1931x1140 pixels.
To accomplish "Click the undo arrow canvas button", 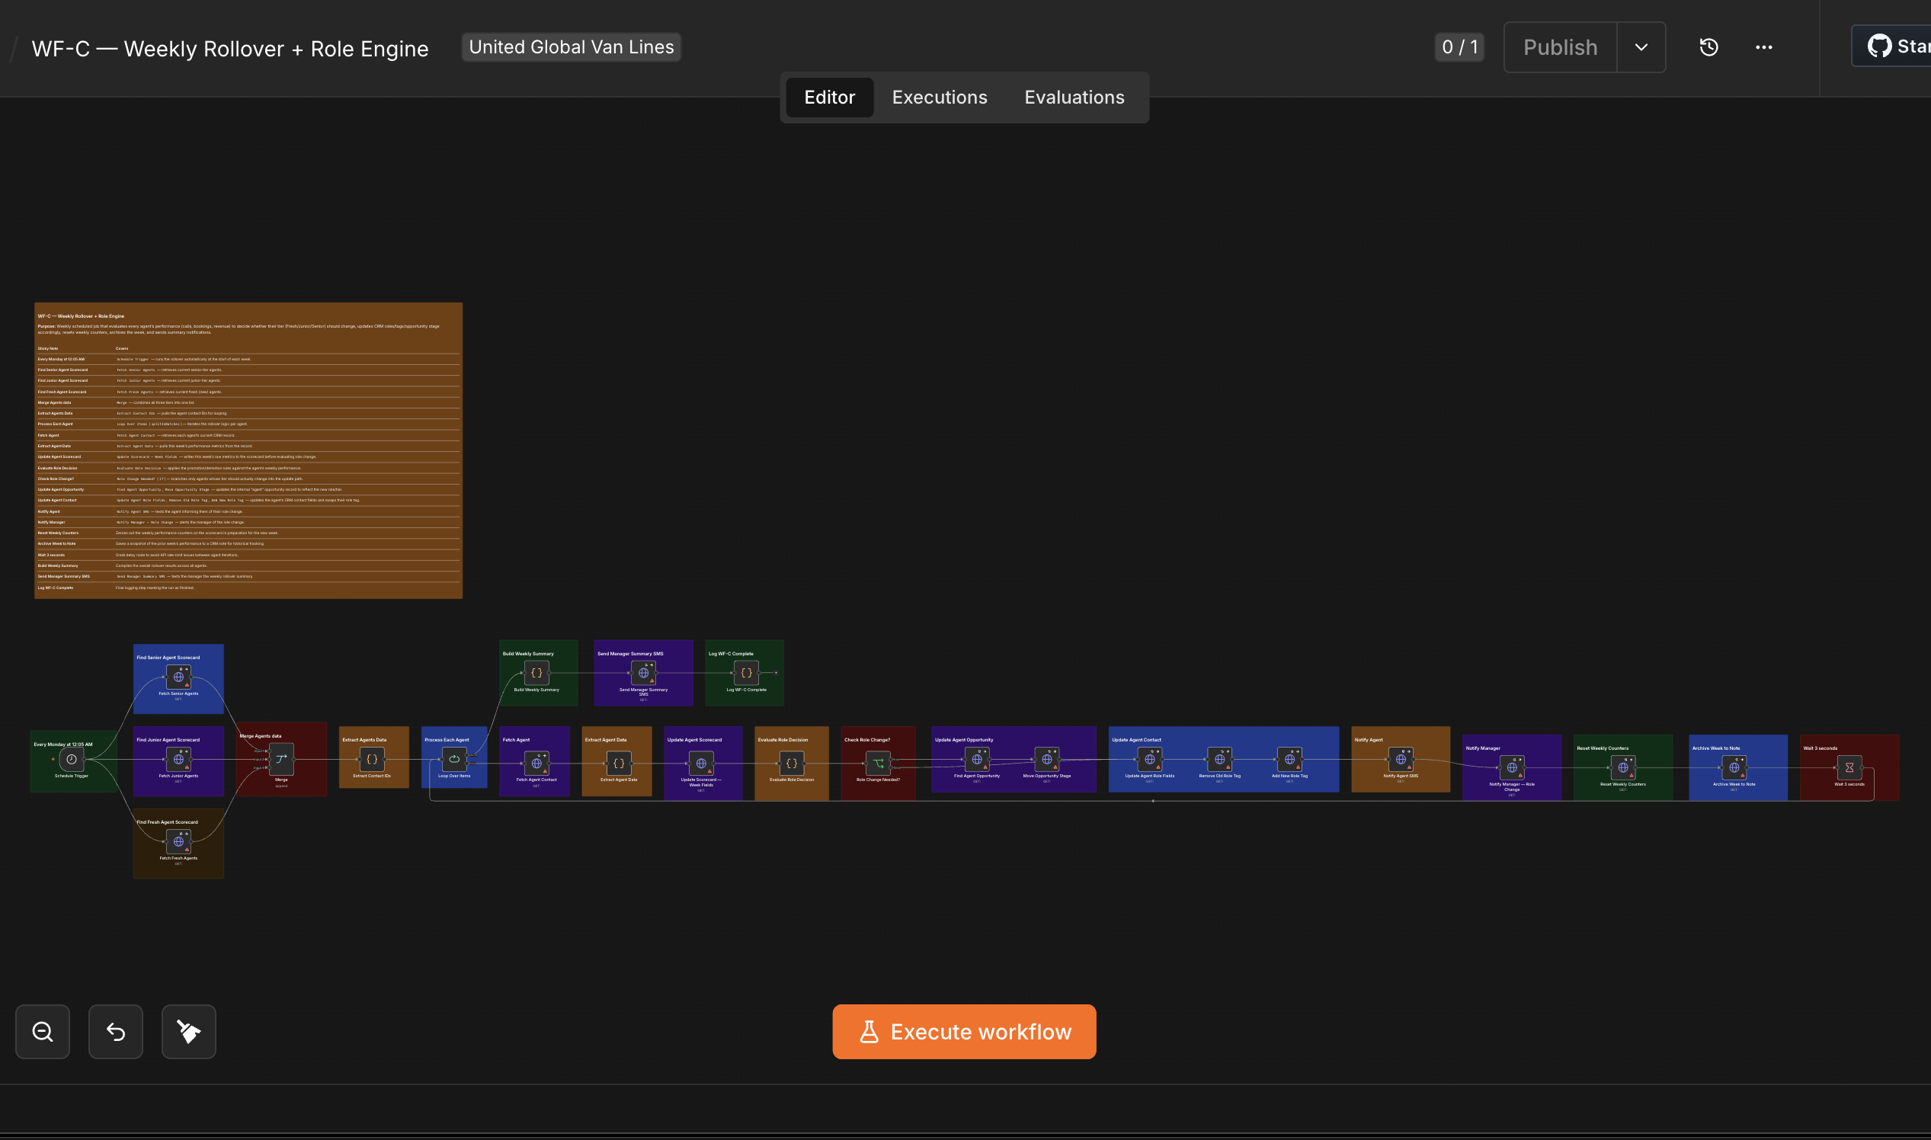I will [115, 1031].
